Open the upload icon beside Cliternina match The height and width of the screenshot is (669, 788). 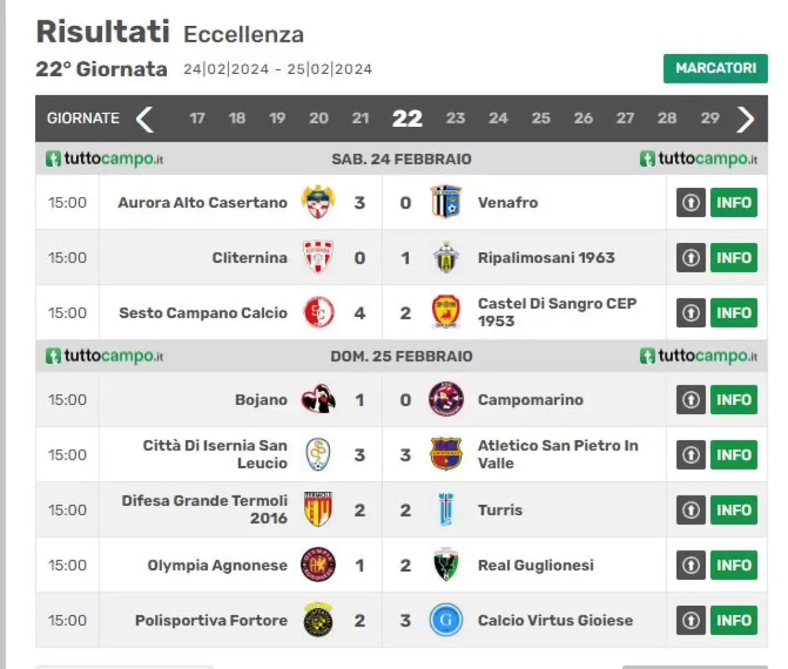click(x=691, y=258)
